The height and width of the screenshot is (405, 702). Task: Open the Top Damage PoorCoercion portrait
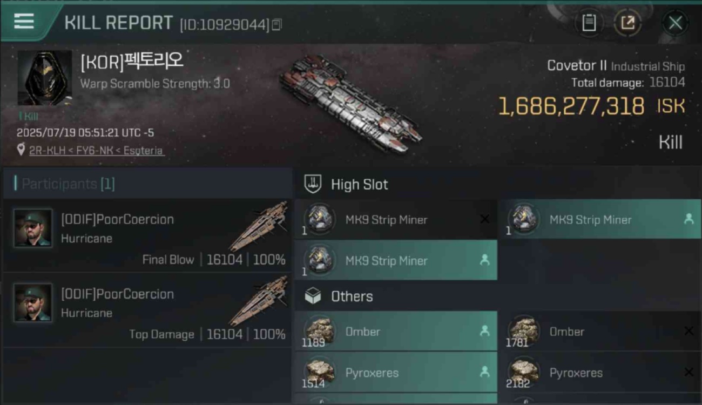[33, 303]
